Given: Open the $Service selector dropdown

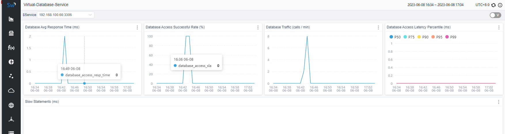Looking at the screenshot, I should point(66,15).
